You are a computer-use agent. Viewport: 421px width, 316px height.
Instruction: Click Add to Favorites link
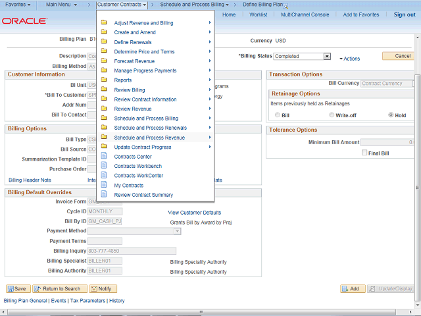[x=361, y=14]
